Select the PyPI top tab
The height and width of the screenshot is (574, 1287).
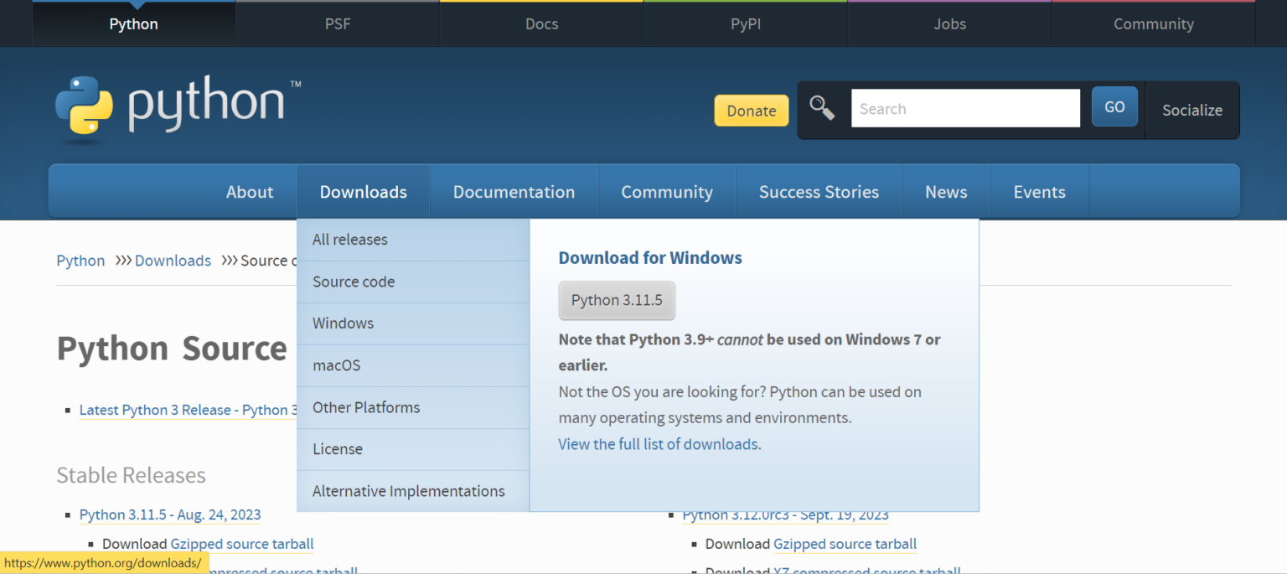click(x=745, y=23)
